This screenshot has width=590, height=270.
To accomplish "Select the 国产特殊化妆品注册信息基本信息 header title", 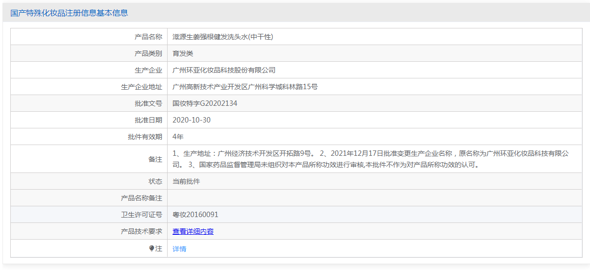I will click(69, 13).
